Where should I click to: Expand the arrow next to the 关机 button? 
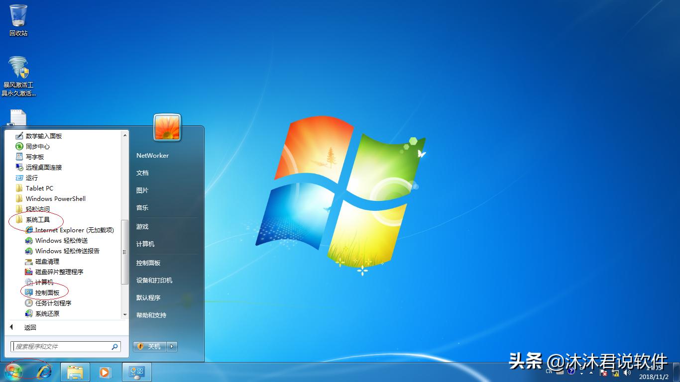(171, 346)
